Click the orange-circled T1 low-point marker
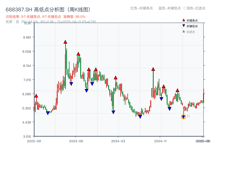 [183, 117]
